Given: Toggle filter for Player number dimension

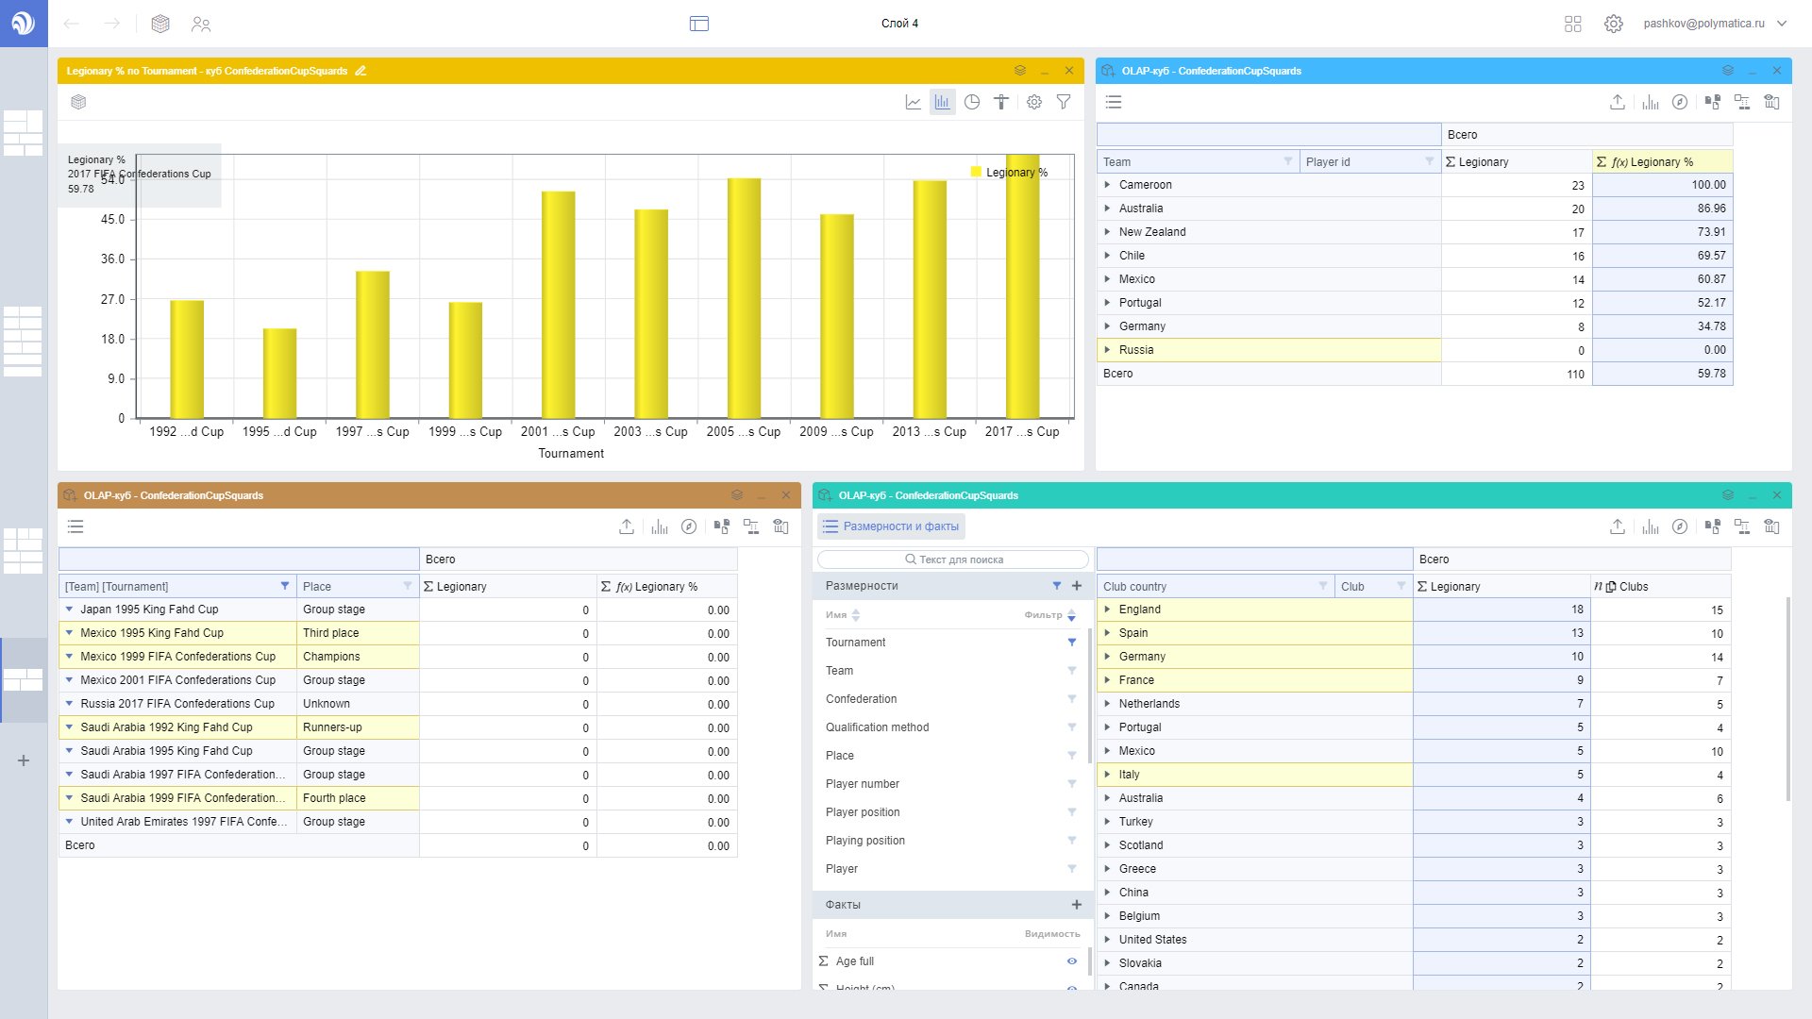Looking at the screenshot, I should pyautogui.click(x=1072, y=784).
